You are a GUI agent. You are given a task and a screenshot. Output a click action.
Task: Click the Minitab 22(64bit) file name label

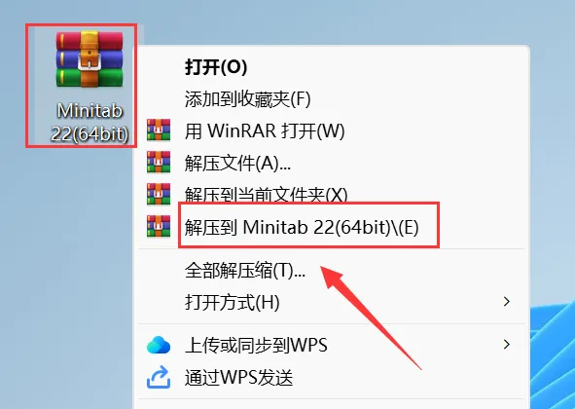(90, 122)
